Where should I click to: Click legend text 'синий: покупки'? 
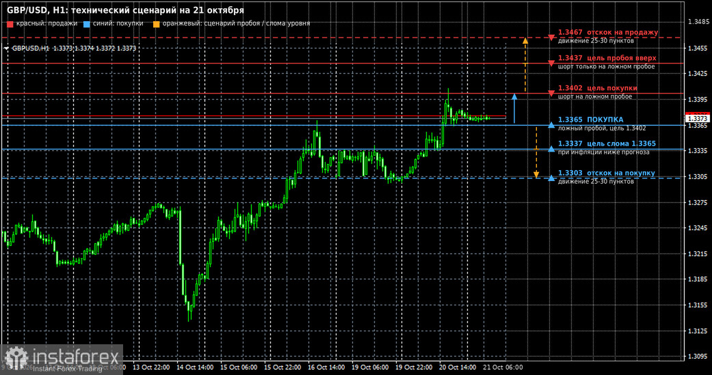click(x=118, y=23)
